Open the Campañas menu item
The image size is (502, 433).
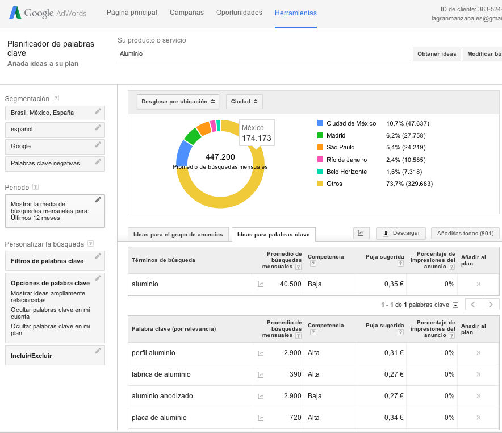187,13
